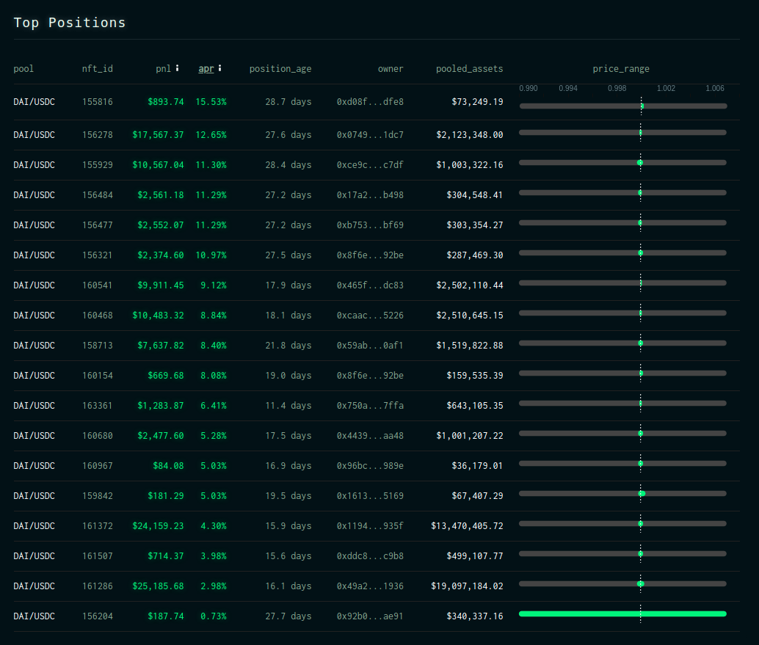Viewport: 759px width, 645px height.
Task: Click the DAI/USDC pool in row 156484
Action: [x=34, y=194]
